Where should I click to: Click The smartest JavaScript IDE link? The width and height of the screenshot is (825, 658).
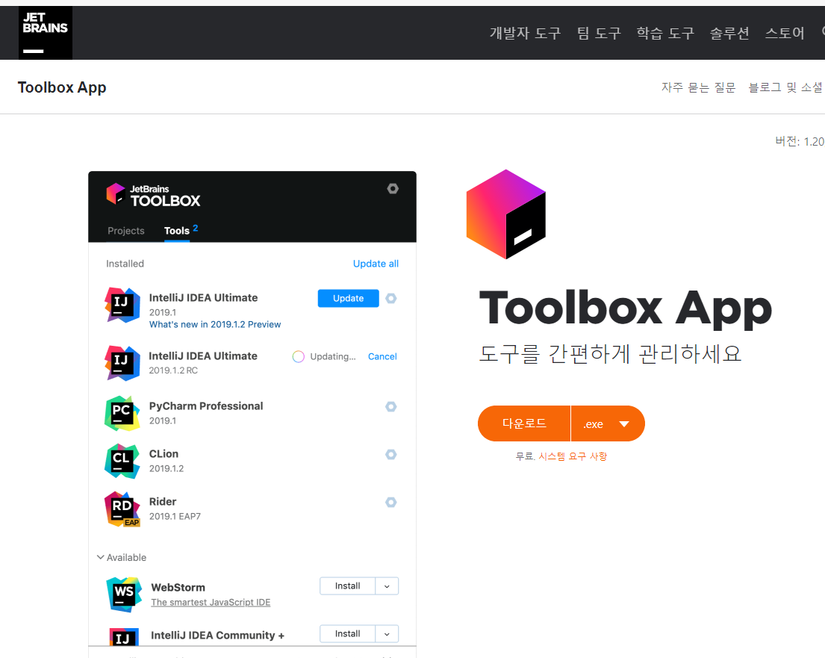point(211,602)
